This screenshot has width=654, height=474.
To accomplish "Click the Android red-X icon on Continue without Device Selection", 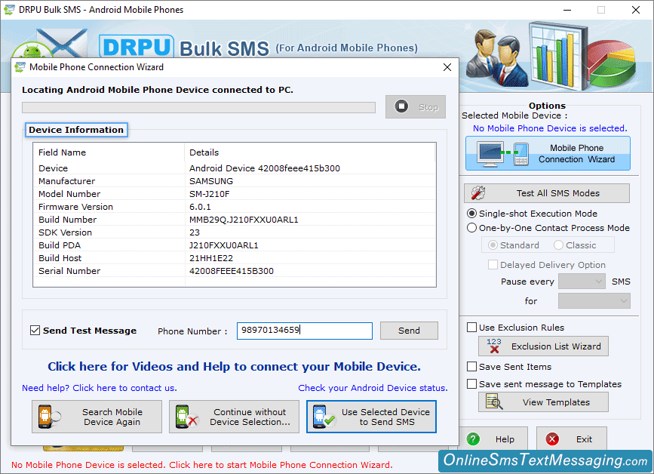I will click(186, 417).
